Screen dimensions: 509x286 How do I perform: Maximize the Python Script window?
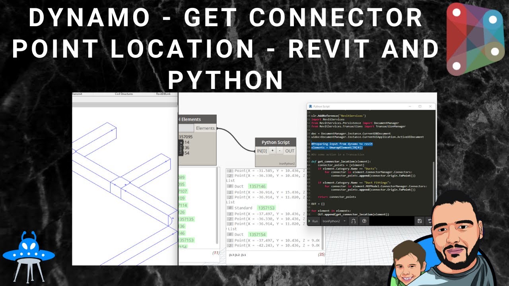420,106
